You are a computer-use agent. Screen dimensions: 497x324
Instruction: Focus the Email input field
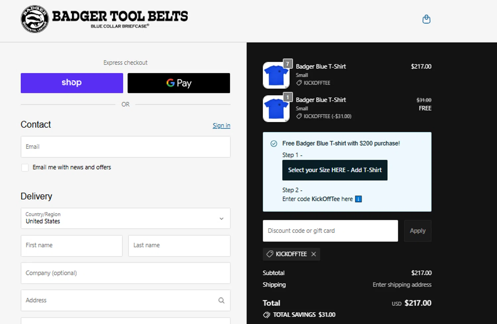pos(126,147)
